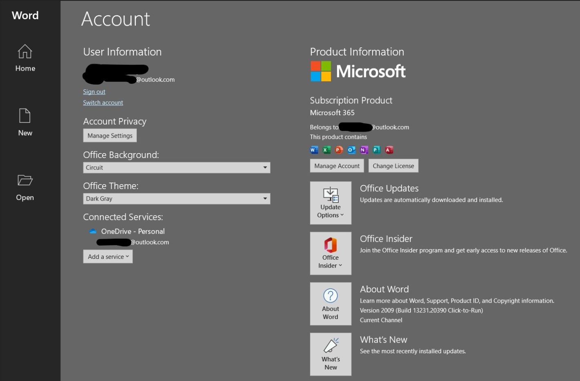Sign out of the account
The width and height of the screenshot is (580, 381).
point(94,92)
